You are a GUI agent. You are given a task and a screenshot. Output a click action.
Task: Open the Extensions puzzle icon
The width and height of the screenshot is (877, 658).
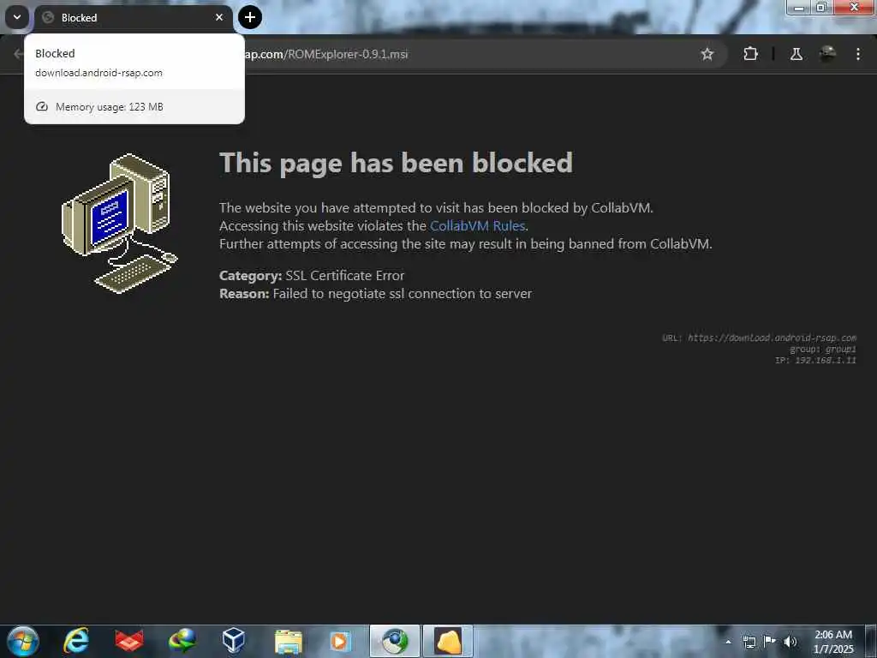pos(750,54)
